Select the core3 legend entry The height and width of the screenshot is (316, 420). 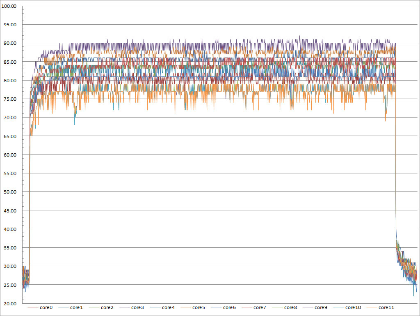click(132, 307)
